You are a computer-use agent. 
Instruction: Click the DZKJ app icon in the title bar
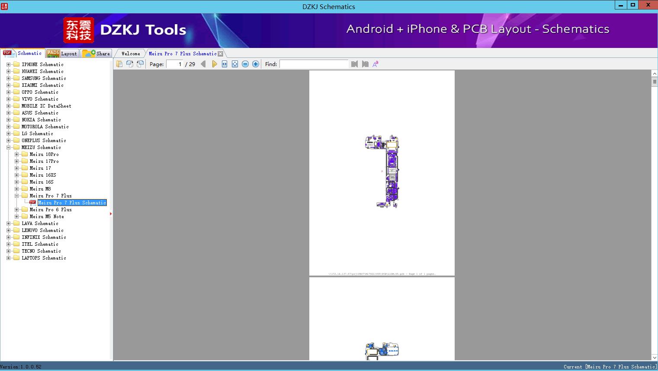pos(4,6)
